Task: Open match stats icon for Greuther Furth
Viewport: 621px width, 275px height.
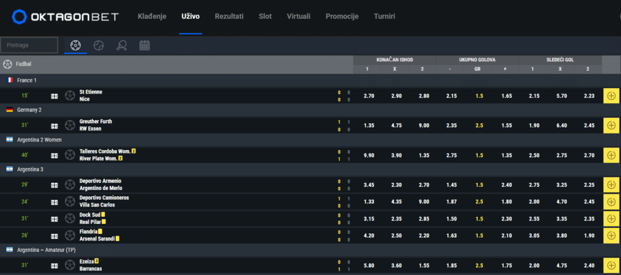Action: tap(55, 126)
